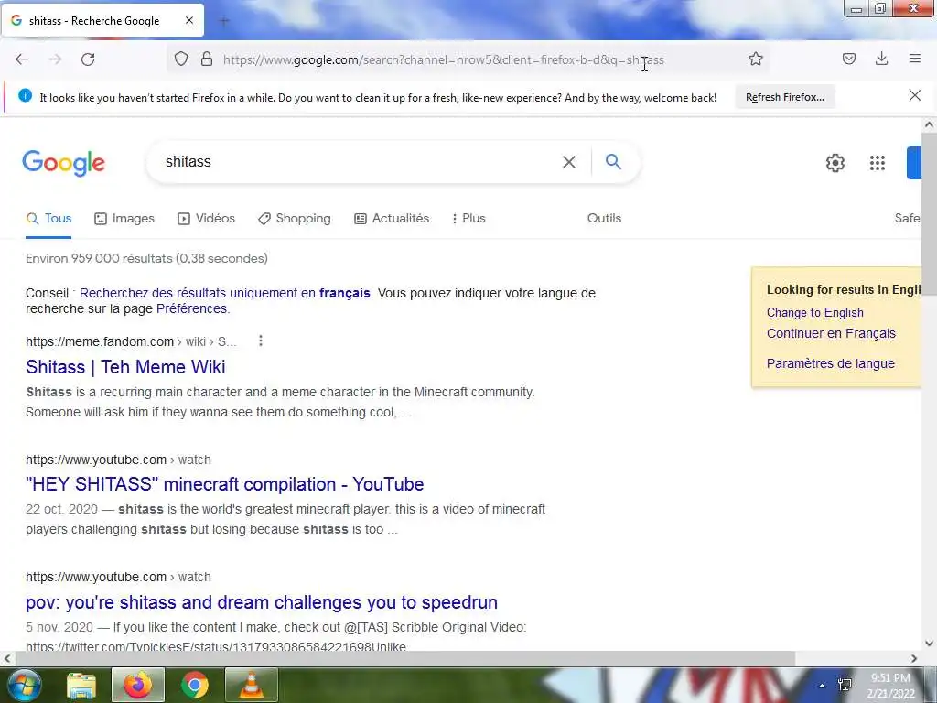937x703 pixels.
Task: Click the forward navigation arrow
Action: [55, 59]
